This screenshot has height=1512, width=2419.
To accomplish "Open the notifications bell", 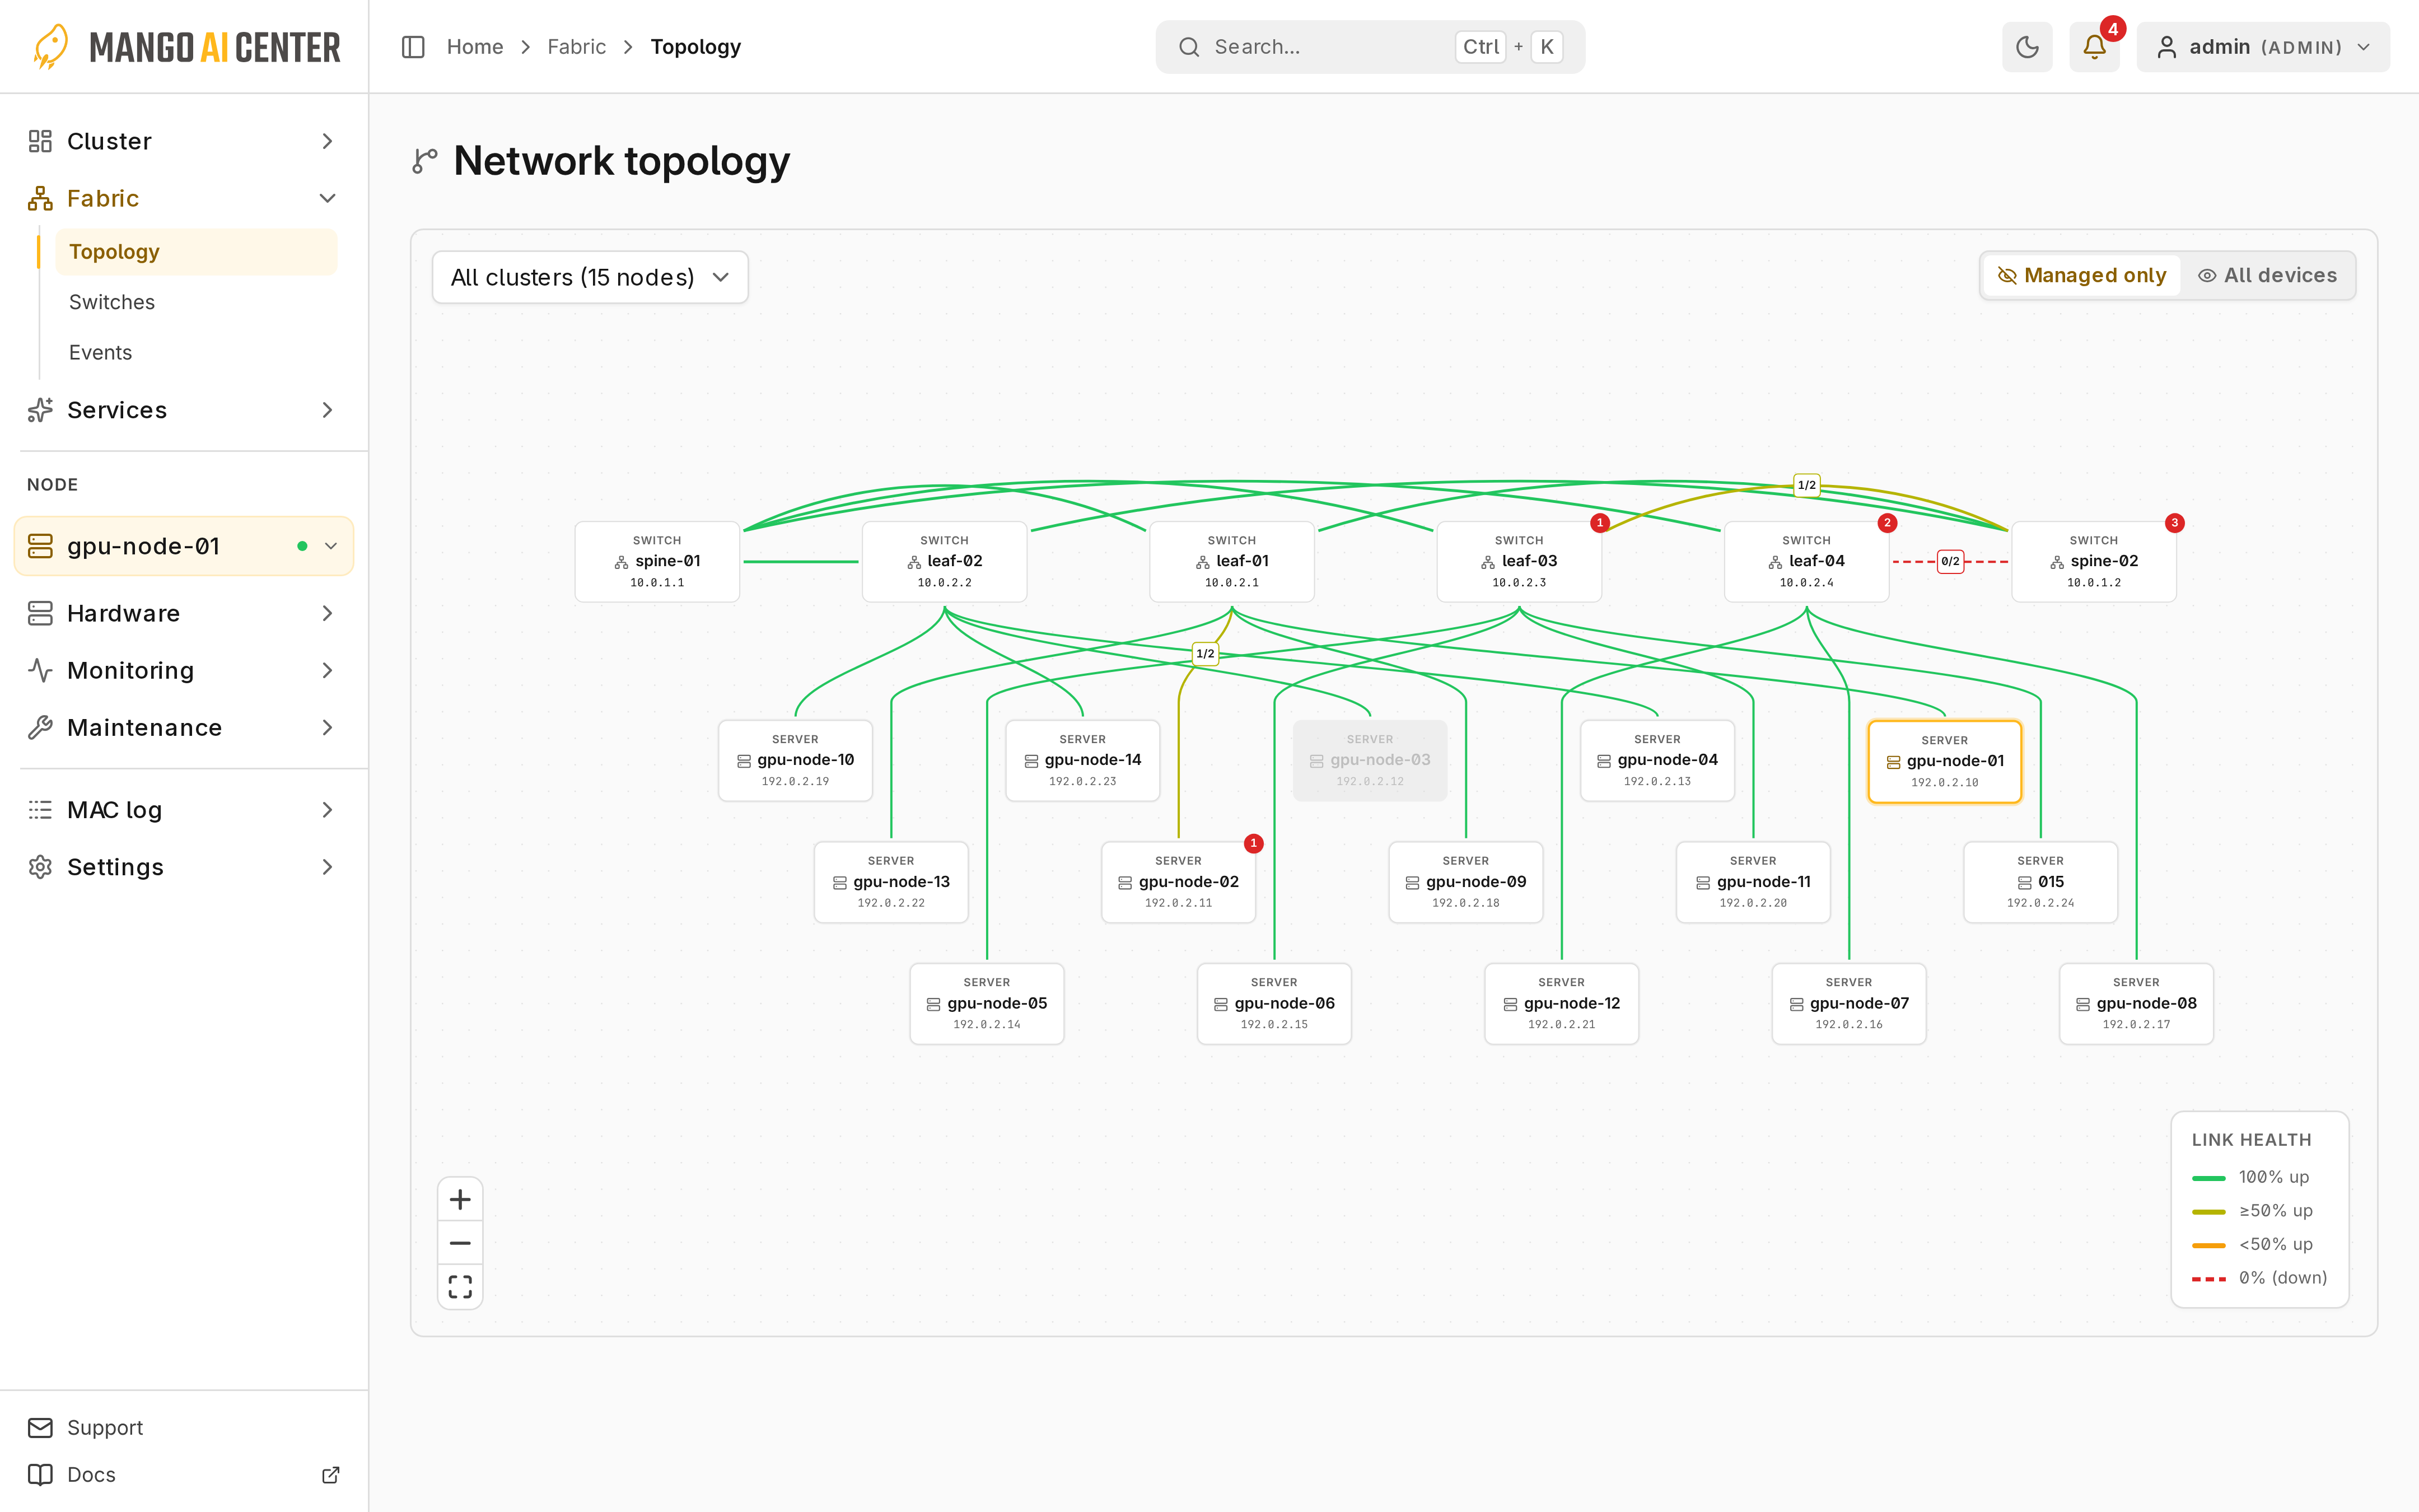I will pos(2094,47).
